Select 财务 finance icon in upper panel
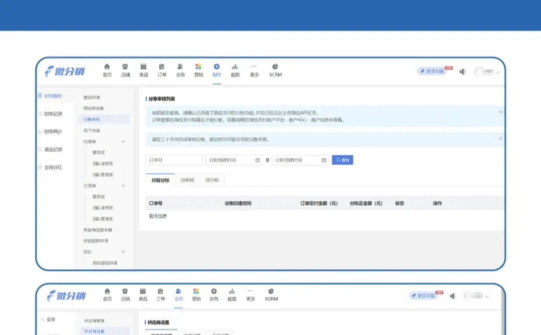This screenshot has height=335, width=541. tap(217, 67)
